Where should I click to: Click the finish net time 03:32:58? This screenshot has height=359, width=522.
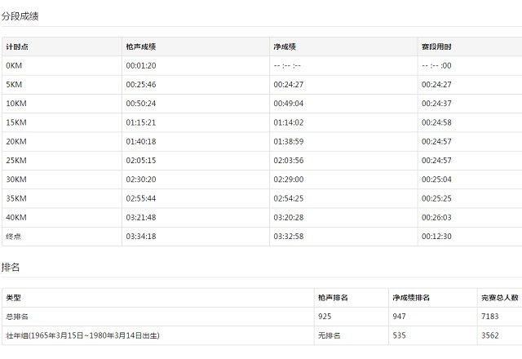coord(288,237)
